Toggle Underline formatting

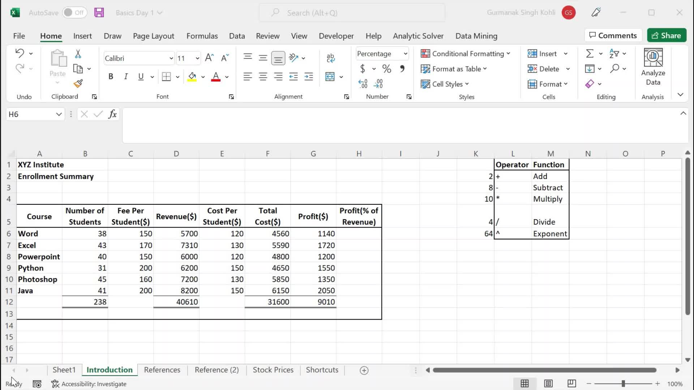(x=141, y=77)
